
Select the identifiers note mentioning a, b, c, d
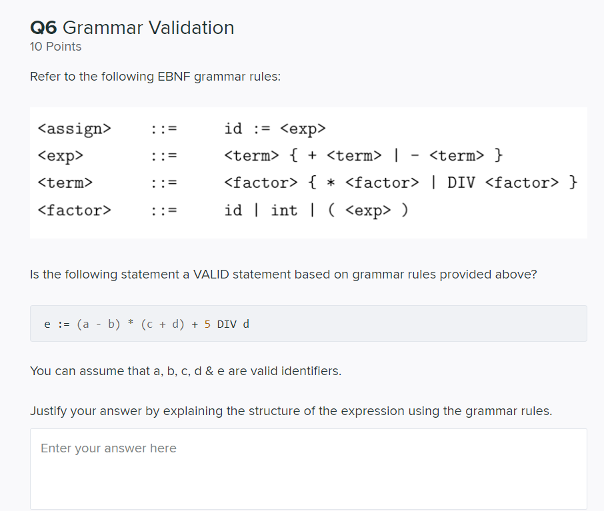(x=187, y=370)
